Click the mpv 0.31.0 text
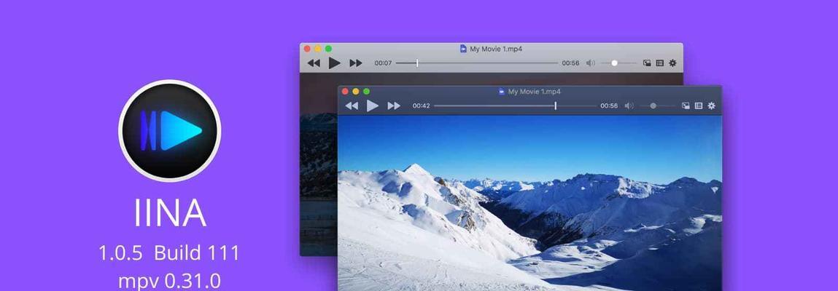Screen dimensions: 838x291 (x=169, y=280)
